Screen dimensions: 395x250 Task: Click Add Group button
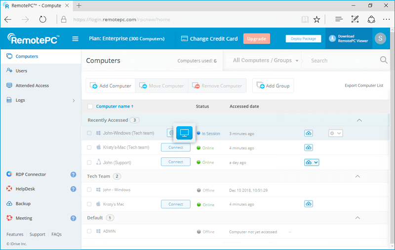(x=273, y=85)
